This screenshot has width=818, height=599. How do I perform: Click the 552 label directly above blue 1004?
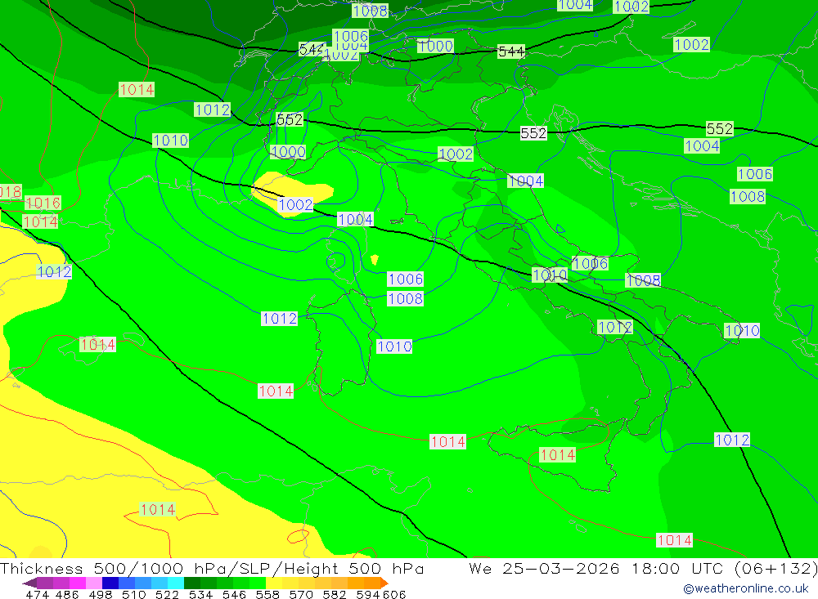click(x=719, y=129)
